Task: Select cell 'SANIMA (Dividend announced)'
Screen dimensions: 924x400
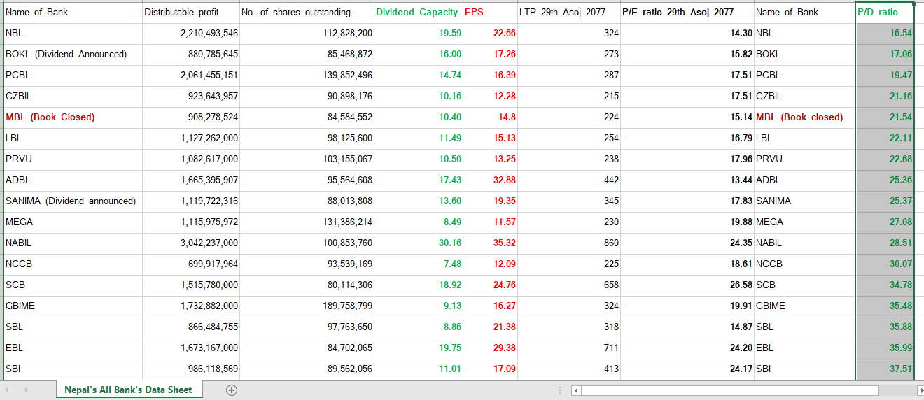Action: (x=72, y=201)
